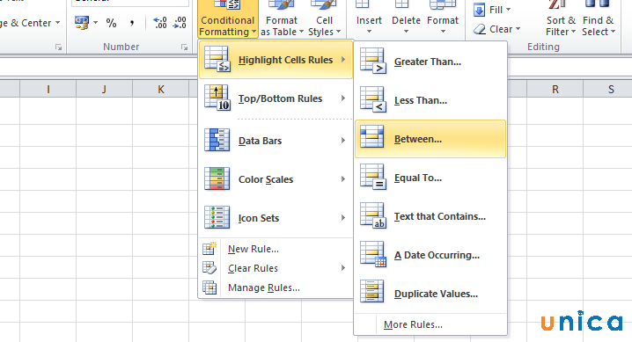Select Highlight Cells Rules menu item
Screen dimensions: 632x342
pos(276,60)
